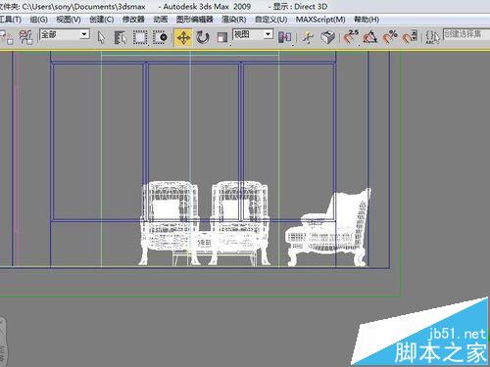Toggle the Spinner Snap button
Image resolution: width=490 pixels, height=367 pixels.
(x=410, y=37)
